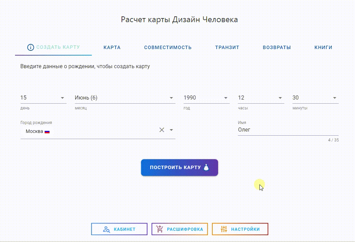The width and height of the screenshot is (355, 242).
Task: Open the minutes dropdown showing 30
Action: (x=335, y=98)
